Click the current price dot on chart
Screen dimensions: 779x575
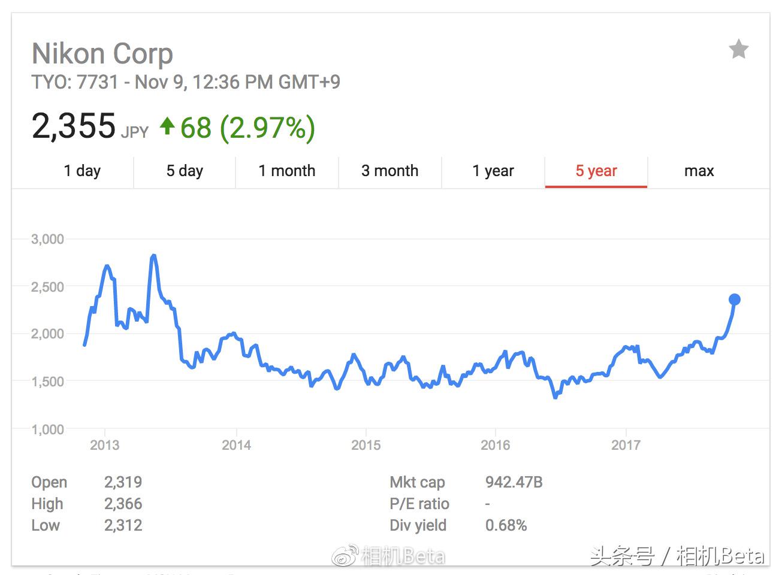pyautogui.click(x=734, y=299)
